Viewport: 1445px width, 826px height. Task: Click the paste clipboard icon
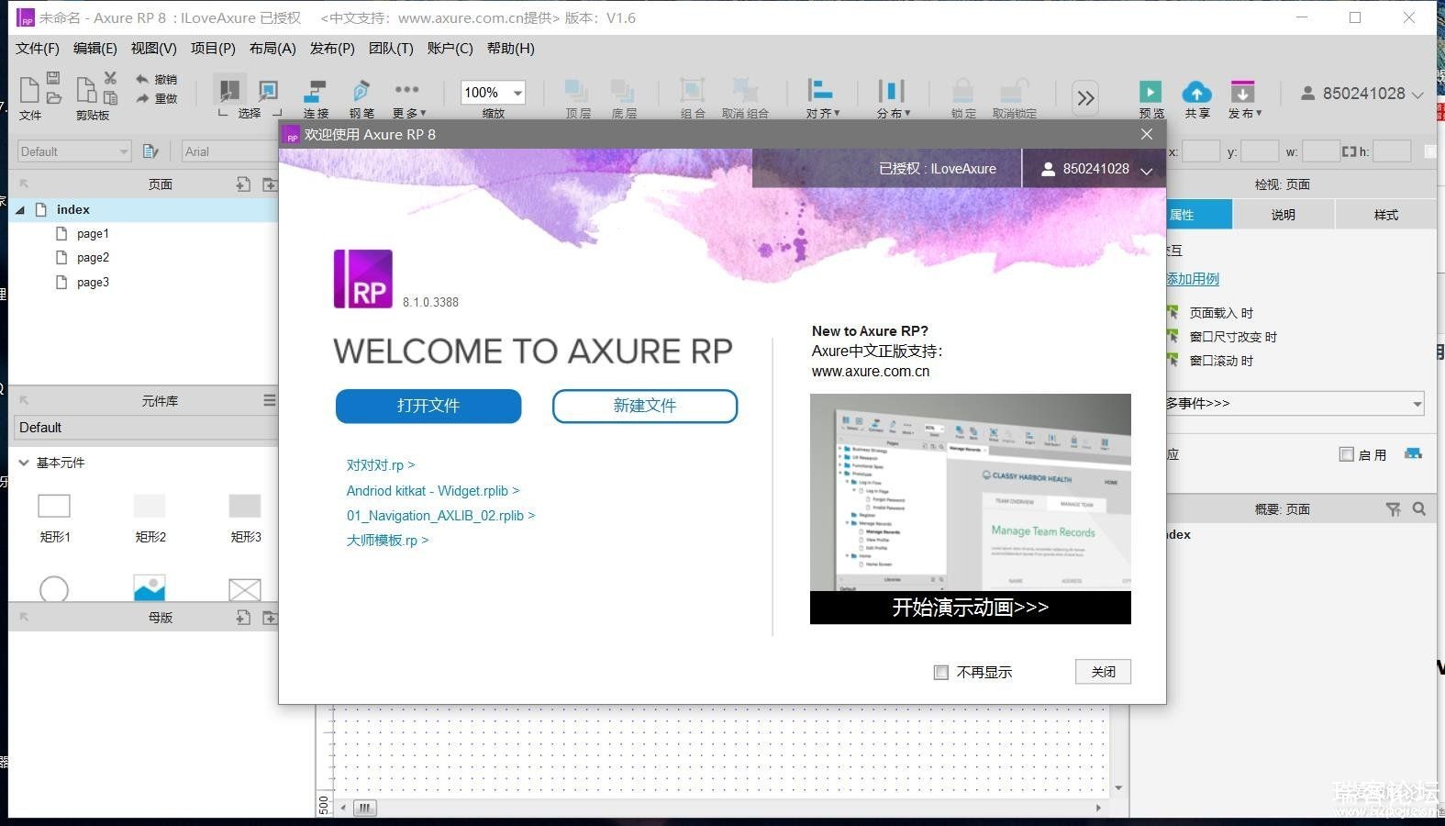[x=110, y=97]
